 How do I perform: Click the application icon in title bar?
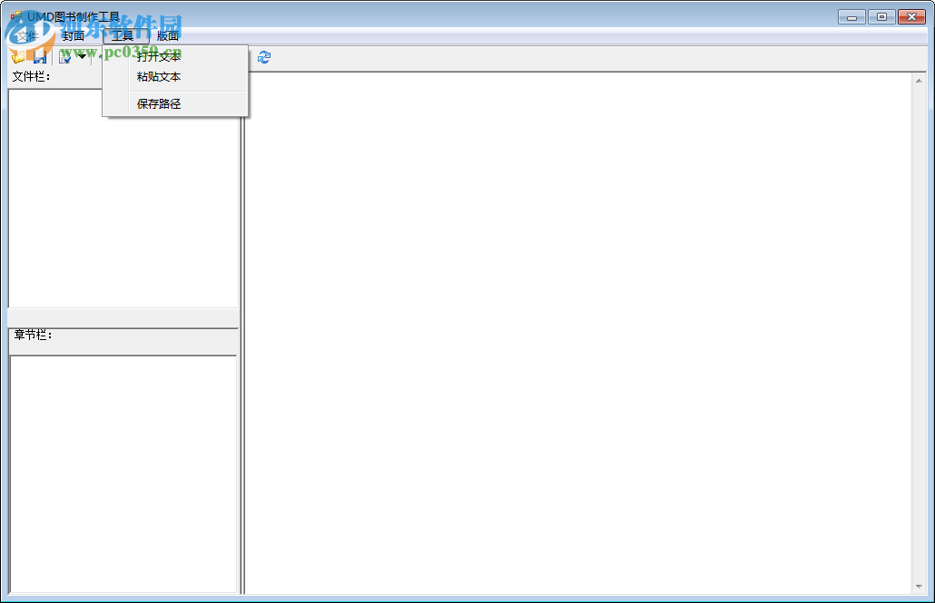(x=16, y=16)
